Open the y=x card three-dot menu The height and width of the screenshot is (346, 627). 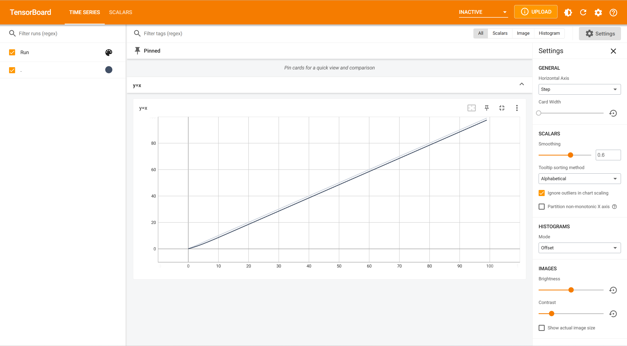click(517, 108)
